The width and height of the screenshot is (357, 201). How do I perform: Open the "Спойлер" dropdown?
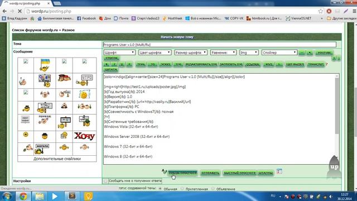pos(279,52)
